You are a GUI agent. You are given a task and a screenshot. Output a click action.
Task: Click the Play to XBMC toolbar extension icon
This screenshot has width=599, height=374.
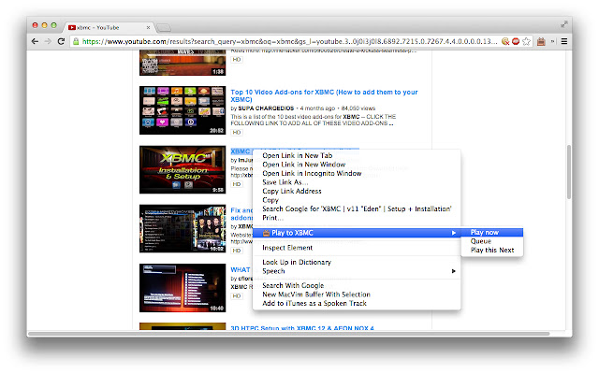click(541, 41)
